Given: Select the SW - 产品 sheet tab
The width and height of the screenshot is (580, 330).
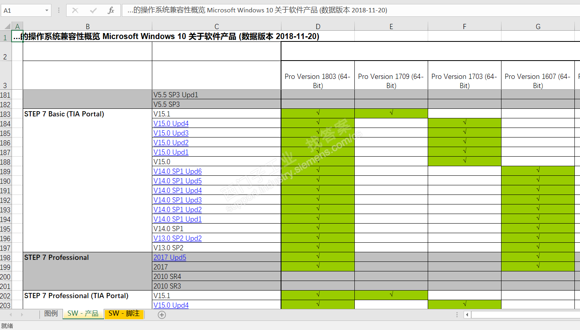Looking at the screenshot, I should tap(83, 314).
